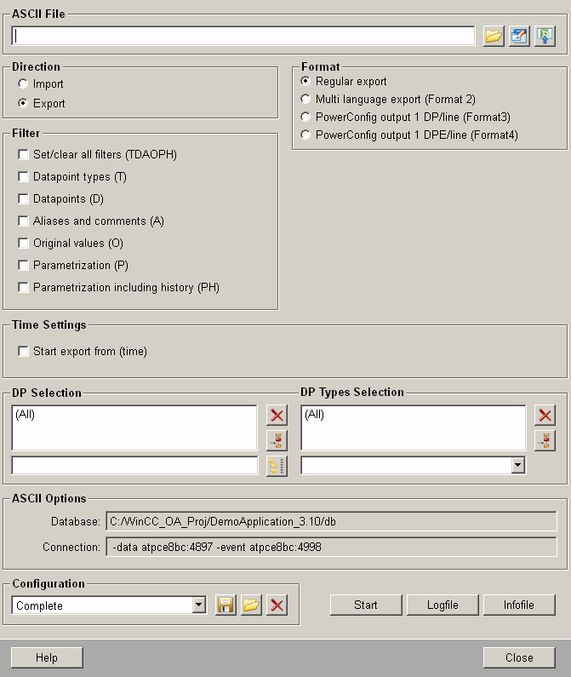This screenshot has height=677, width=571.
Task: Click the Database path field
Action: [x=331, y=521]
